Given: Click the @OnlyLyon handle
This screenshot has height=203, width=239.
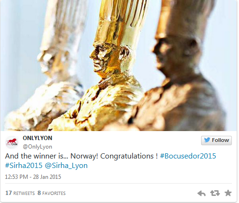Looking at the screenshot, I should click(37, 147).
